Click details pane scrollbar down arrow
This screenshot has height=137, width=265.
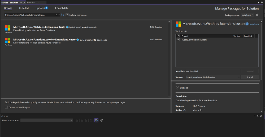262,111
